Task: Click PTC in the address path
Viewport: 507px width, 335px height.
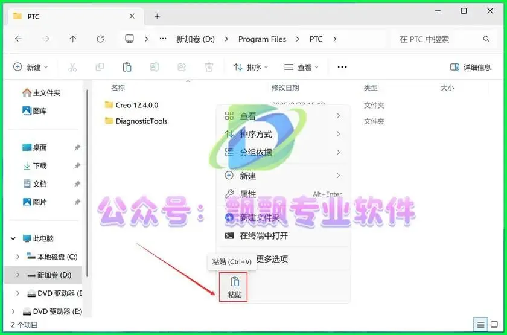Action: pyautogui.click(x=316, y=39)
